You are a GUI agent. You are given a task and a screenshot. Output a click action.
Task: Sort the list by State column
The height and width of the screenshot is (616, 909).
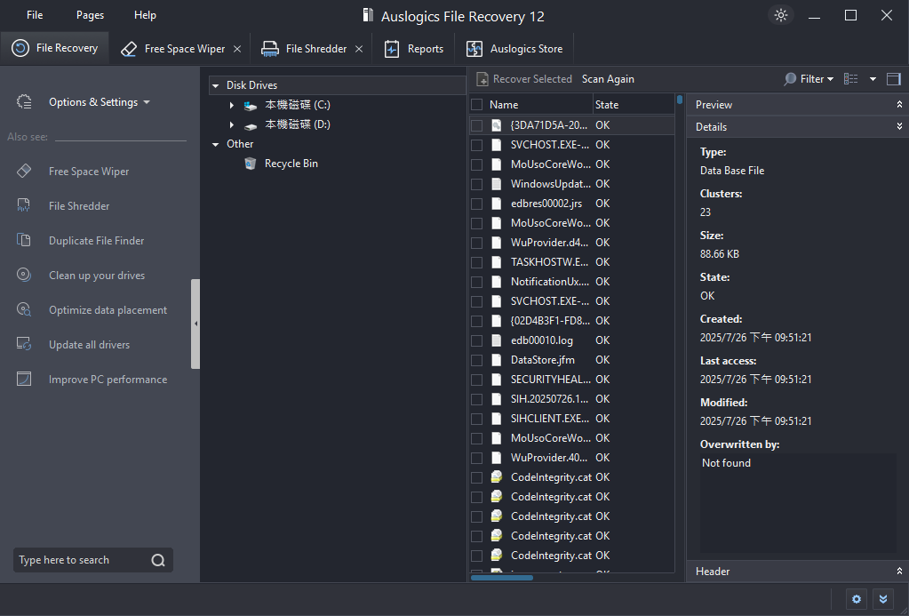pyautogui.click(x=606, y=105)
